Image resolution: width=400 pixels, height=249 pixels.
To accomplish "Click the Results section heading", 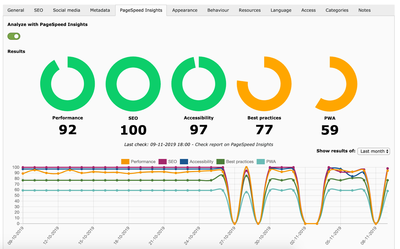I will click(x=16, y=51).
